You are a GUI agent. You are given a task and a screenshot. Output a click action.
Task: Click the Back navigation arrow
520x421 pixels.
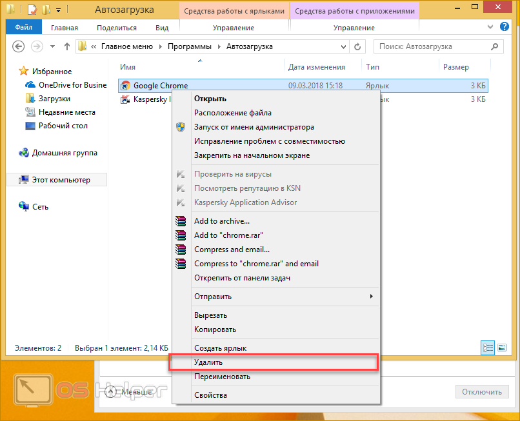coord(19,46)
